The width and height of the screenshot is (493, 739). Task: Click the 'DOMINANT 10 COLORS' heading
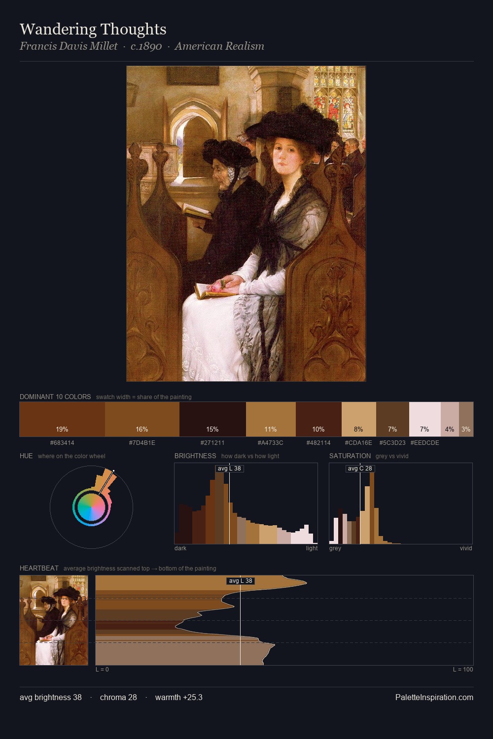click(55, 397)
